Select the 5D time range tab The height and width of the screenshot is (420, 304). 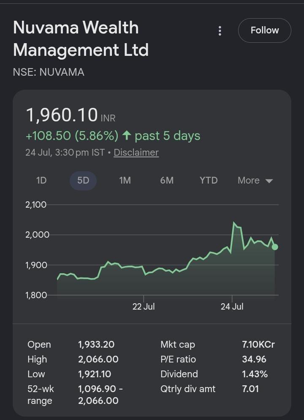[83, 181]
